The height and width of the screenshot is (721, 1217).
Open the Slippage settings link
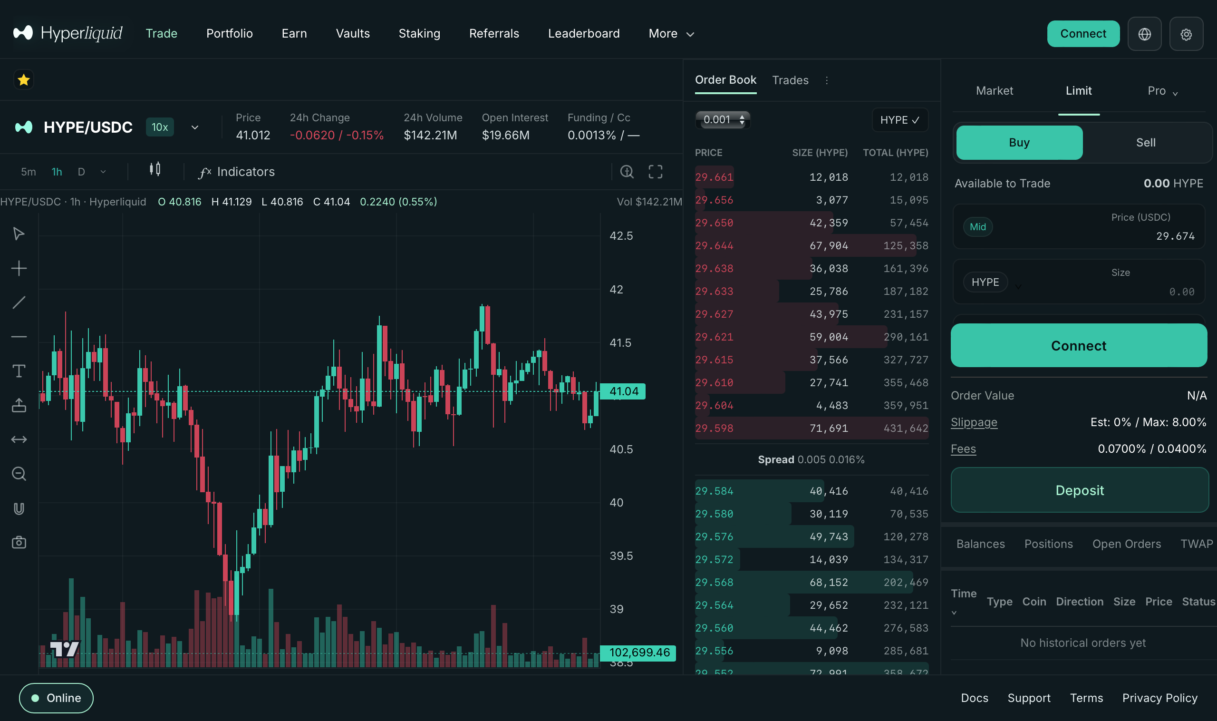coord(974,422)
